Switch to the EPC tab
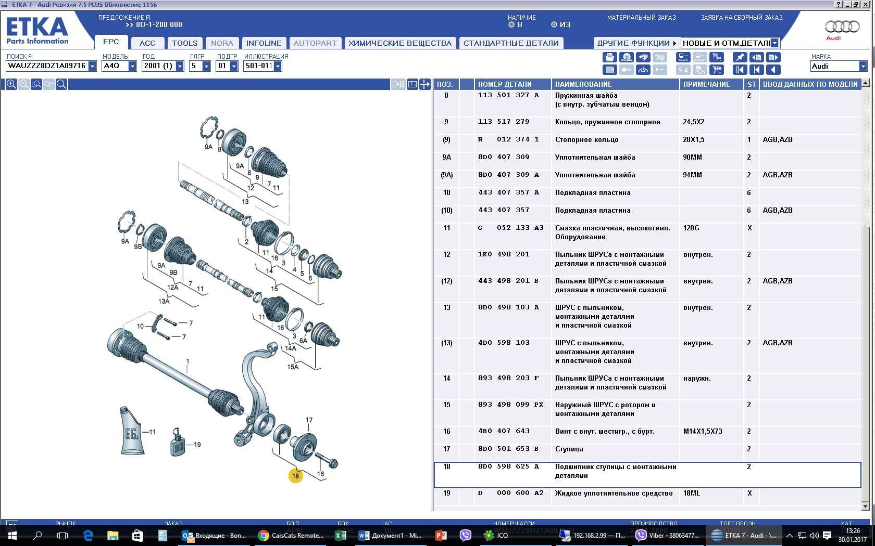 point(111,42)
